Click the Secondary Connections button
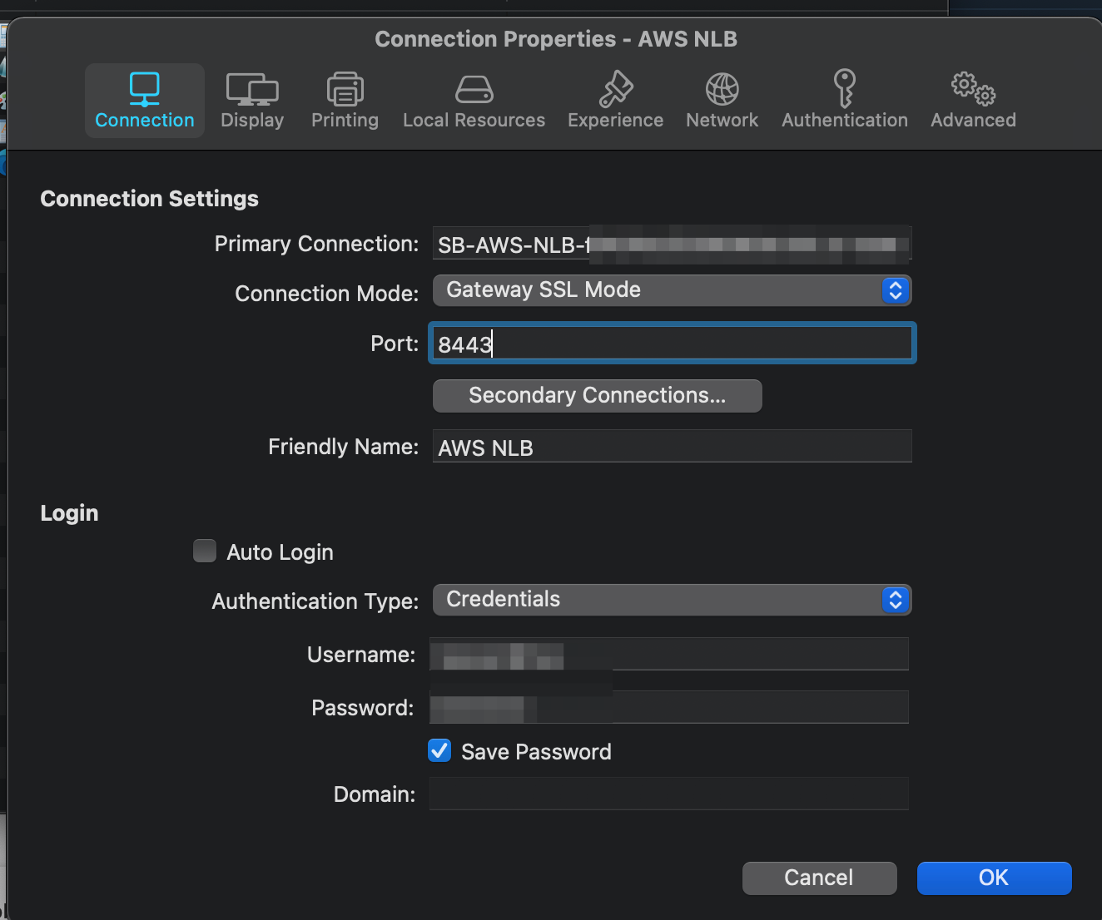The width and height of the screenshot is (1102, 920). click(x=597, y=396)
